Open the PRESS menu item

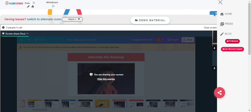tap(226, 24)
